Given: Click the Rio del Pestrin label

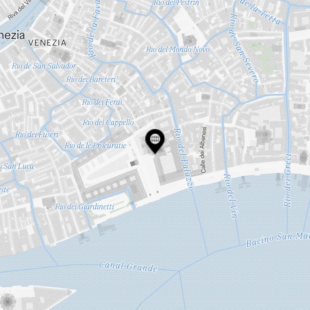Looking at the screenshot, I should [x=176, y=3].
